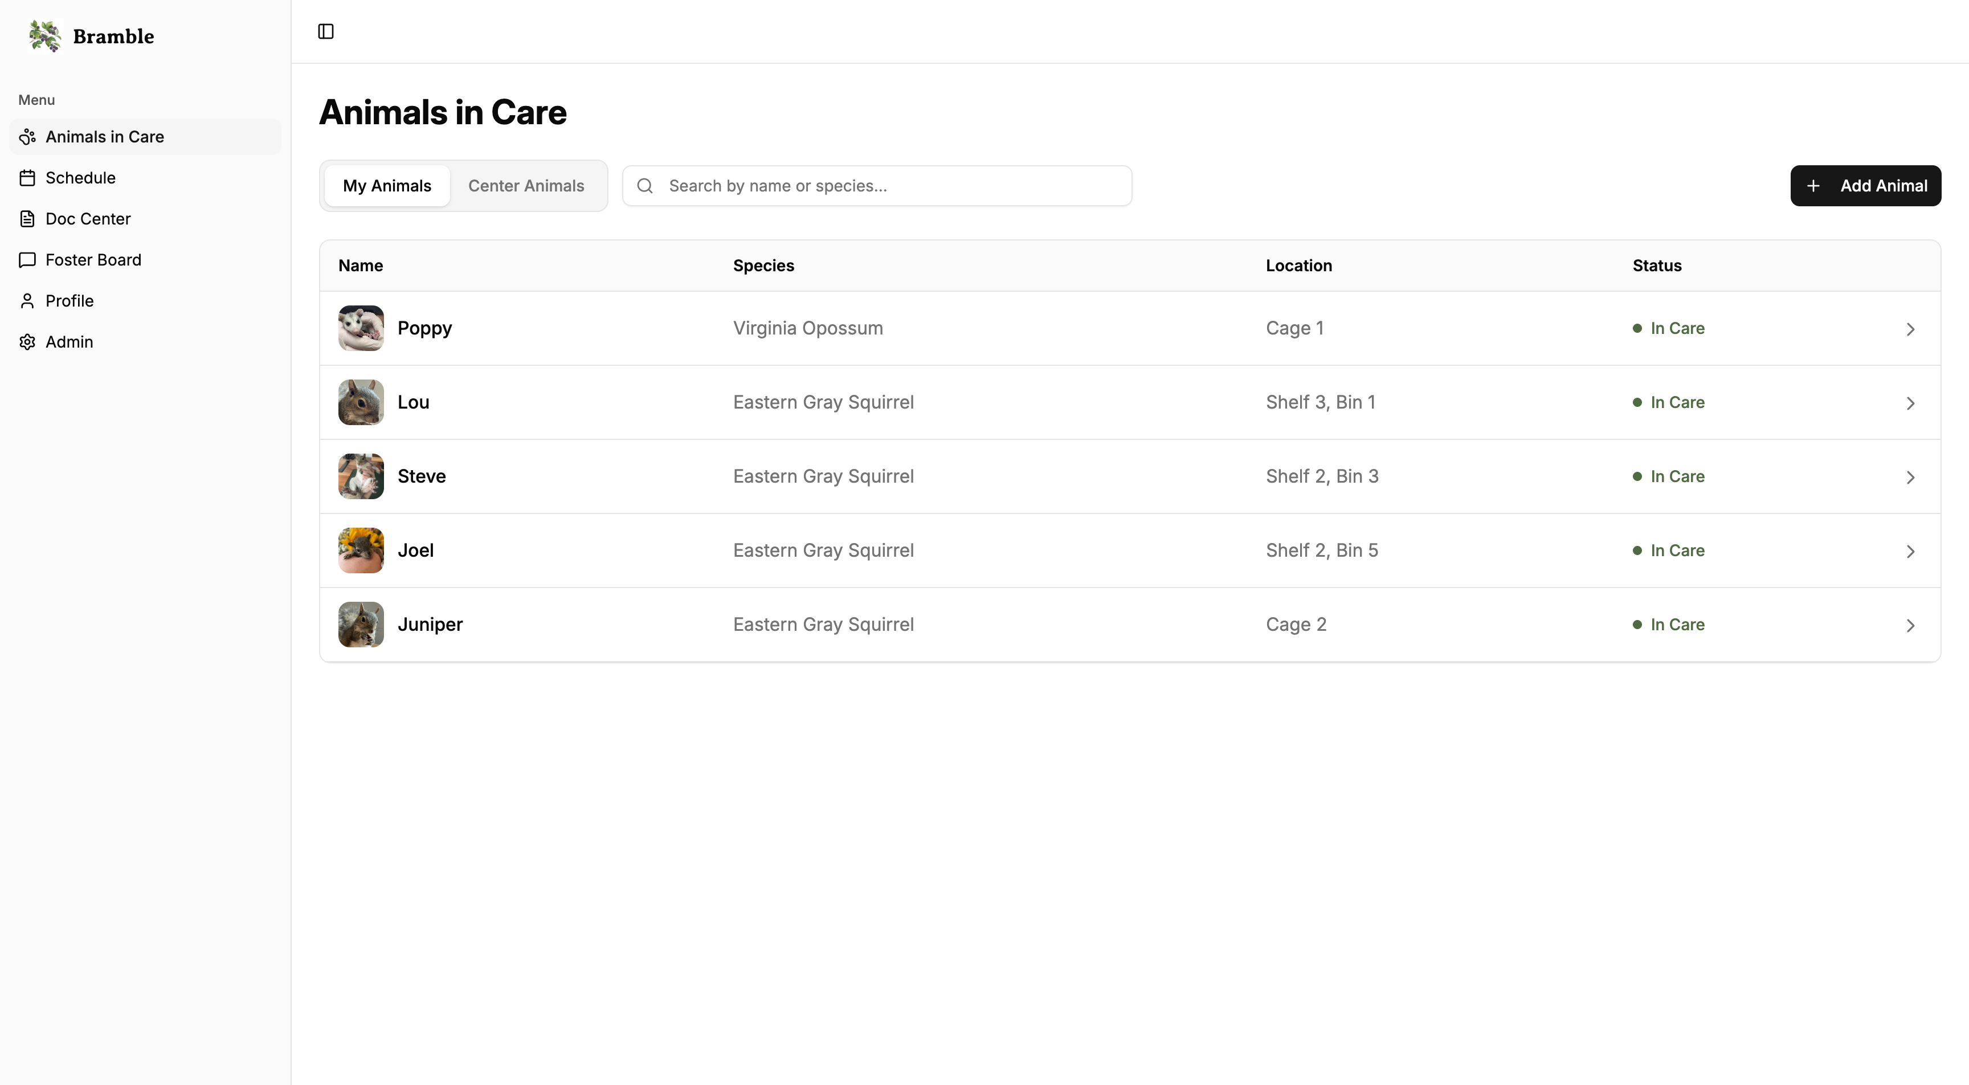Click the Admin gear icon
This screenshot has width=1969, height=1085.
[27, 342]
